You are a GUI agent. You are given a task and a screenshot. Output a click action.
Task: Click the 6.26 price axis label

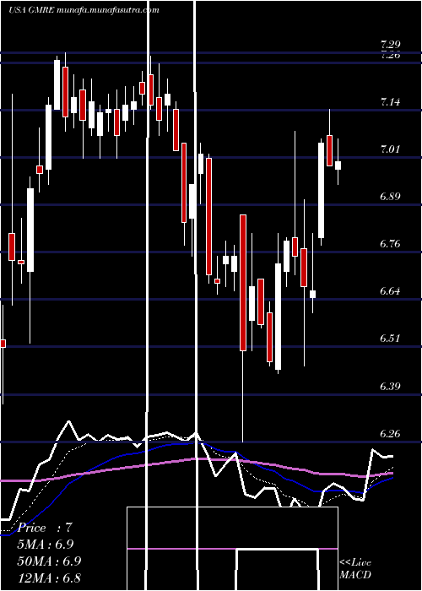pos(390,433)
